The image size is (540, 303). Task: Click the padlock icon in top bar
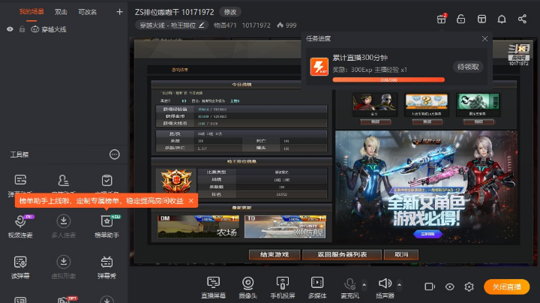click(460, 19)
